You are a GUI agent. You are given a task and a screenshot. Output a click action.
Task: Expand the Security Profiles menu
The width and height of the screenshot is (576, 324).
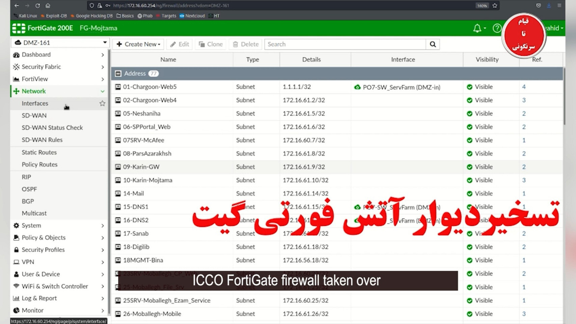(59, 250)
